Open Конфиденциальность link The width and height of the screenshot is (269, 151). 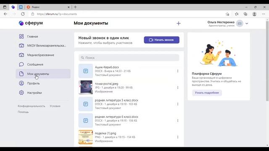click(32, 106)
